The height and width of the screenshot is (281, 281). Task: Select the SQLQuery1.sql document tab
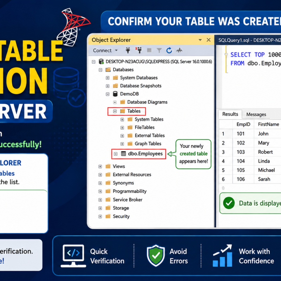click(249, 40)
